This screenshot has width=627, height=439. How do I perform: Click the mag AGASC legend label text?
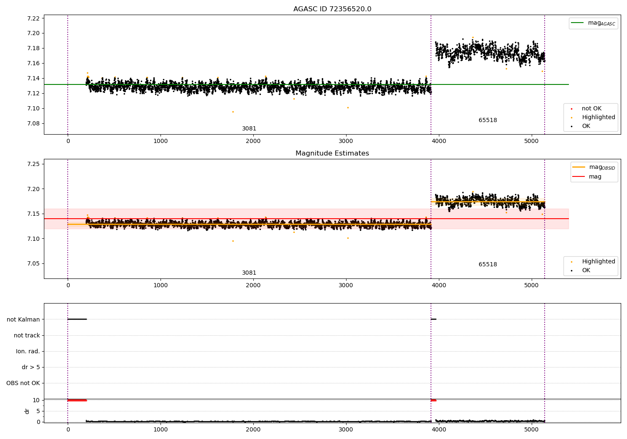tap(602, 23)
